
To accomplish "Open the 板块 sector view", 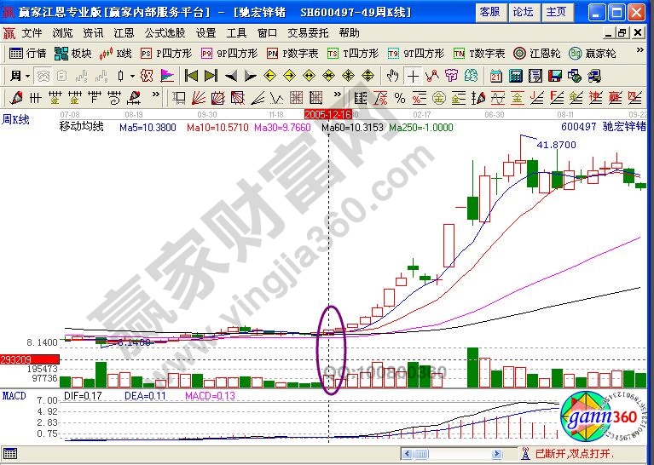I will coord(73,54).
